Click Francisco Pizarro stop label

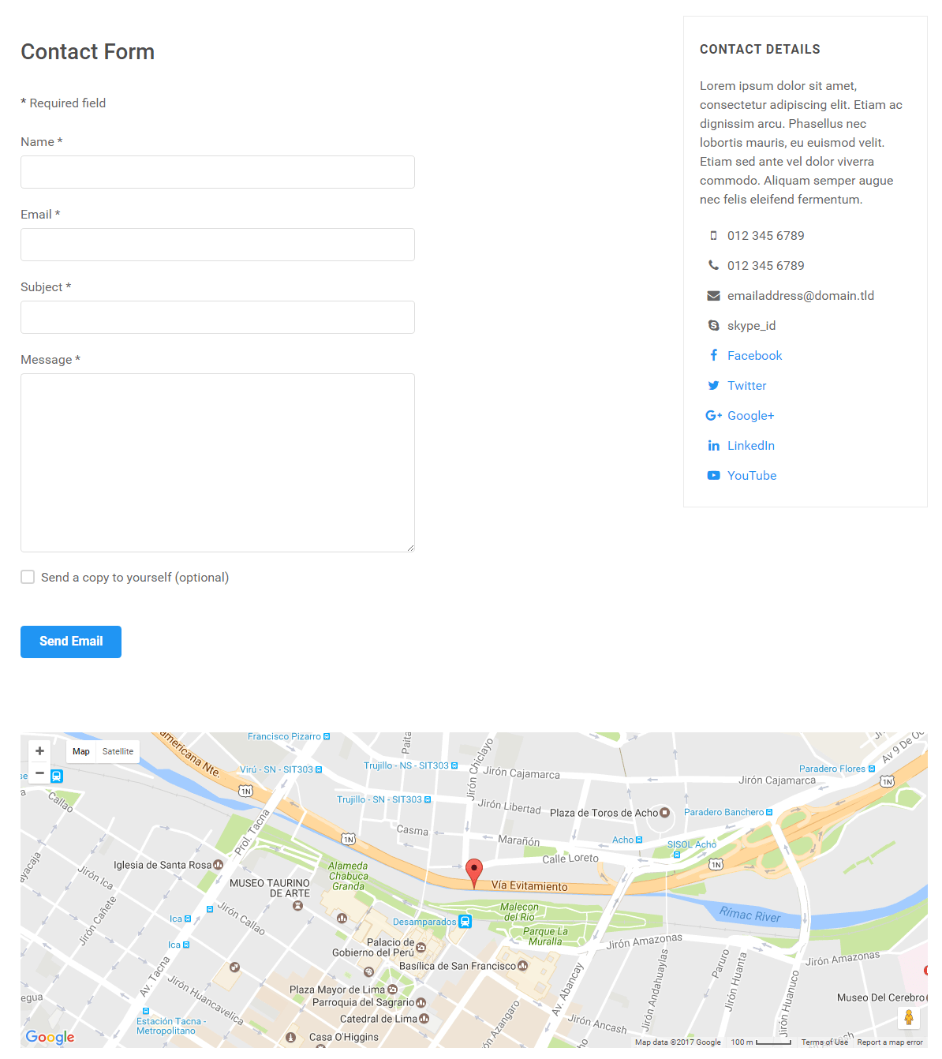click(284, 736)
